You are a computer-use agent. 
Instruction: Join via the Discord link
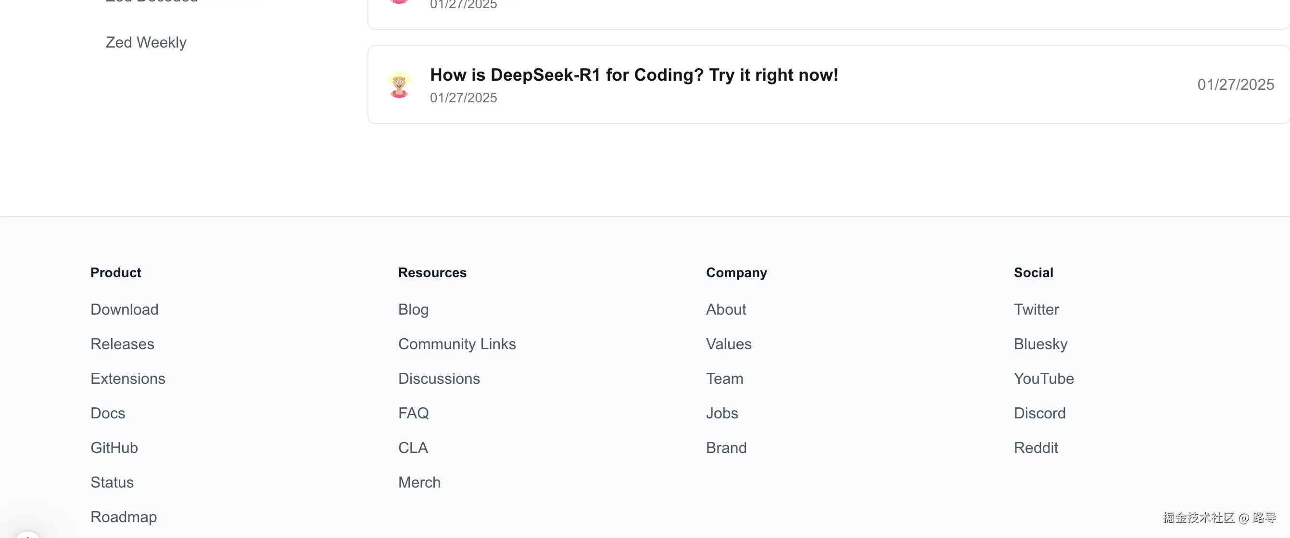coord(1039,413)
